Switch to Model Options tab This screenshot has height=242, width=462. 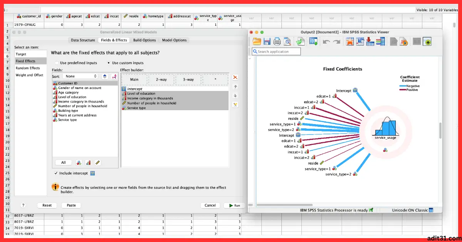click(174, 40)
